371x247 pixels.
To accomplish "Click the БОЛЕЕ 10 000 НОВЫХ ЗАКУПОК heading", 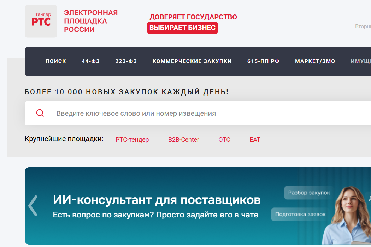I will pyautogui.click(x=126, y=92).
